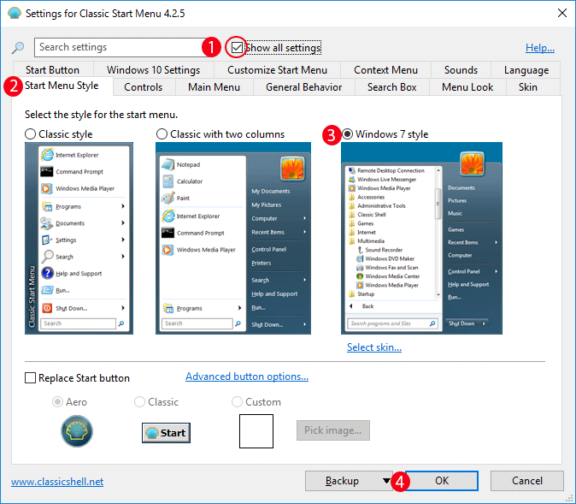Choose Classic with two columns option
The height and width of the screenshot is (504, 576).
[162, 133]
